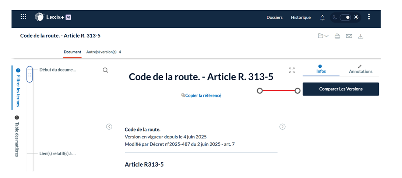The width and height of the screenshot is (402, 178).
Task: Go to previous document arrow
Action: point(109,127)
